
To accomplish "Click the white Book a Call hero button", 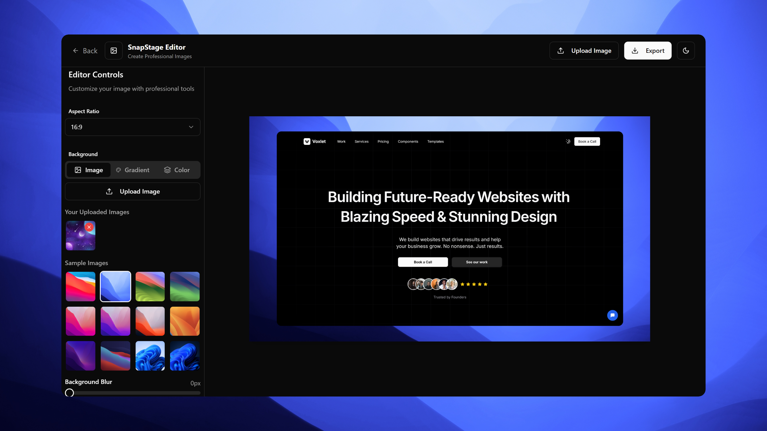I will 423,262.
